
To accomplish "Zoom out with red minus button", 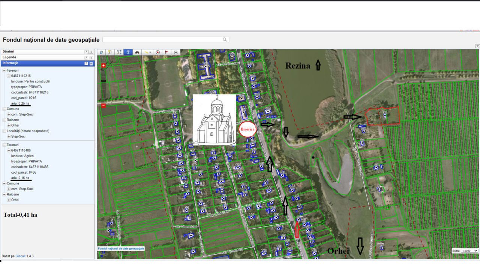I will [x=103, y=106].
